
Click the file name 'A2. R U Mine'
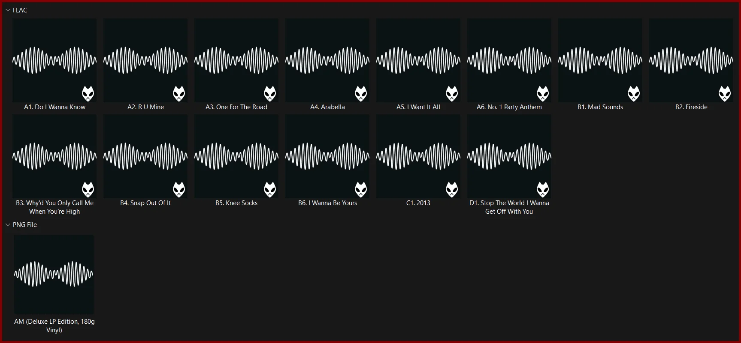(145, 107)
